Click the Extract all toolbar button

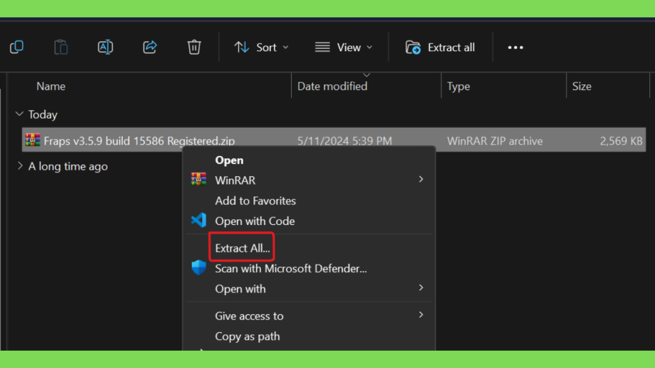[x=440, y=47]
